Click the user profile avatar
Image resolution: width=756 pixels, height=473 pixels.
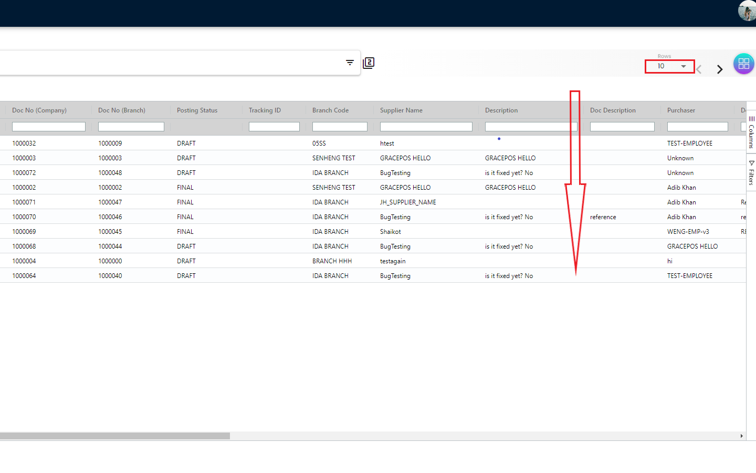click(x=747, y=11)
